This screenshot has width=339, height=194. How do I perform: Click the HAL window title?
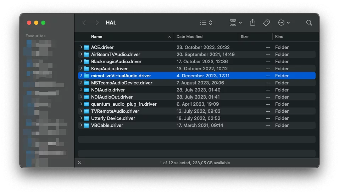pyautogui.click(x=111, y=23)
